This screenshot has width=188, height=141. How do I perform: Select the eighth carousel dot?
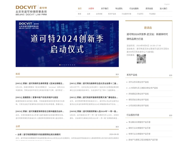75,65
